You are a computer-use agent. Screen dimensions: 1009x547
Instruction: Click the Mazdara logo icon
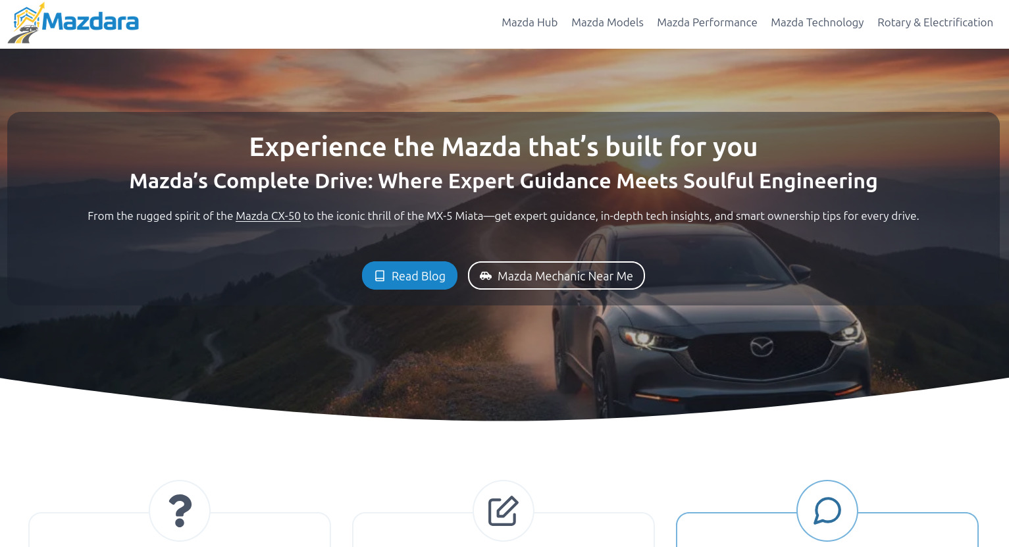point(26,23)
